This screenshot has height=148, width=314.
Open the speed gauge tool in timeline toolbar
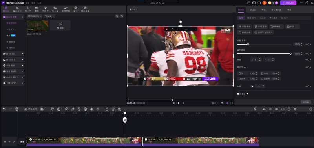click(x=67, y=109)
